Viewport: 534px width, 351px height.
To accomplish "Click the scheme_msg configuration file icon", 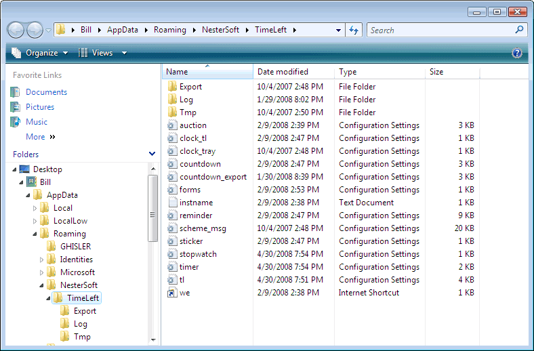I will click(x=172, y=228).
